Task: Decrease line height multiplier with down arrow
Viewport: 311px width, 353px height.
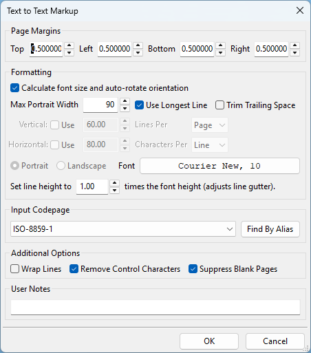Action: (x=114, y=190)
